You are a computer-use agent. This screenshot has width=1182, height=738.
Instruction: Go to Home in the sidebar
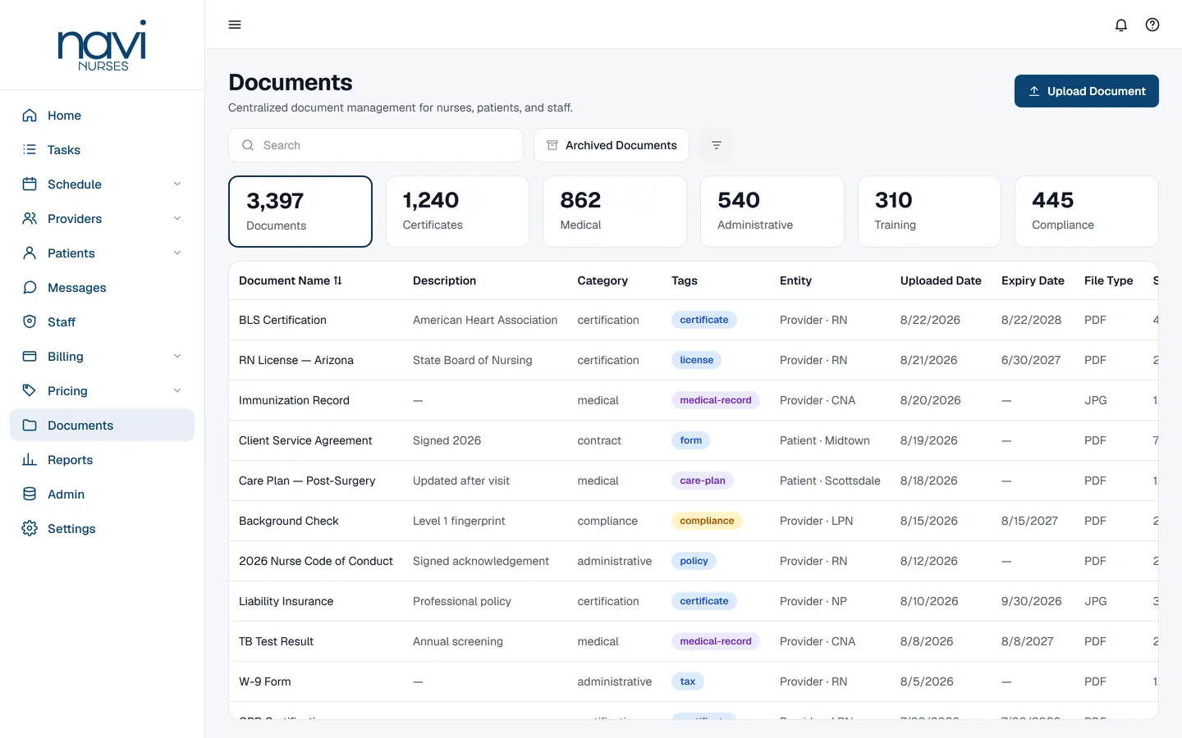pyautogui.click(x=102, y=116)
